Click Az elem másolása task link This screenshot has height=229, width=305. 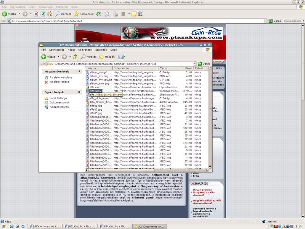(x=60, y=77)
